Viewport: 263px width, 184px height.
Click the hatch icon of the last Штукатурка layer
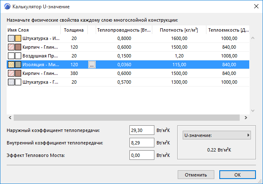(11, 82)
